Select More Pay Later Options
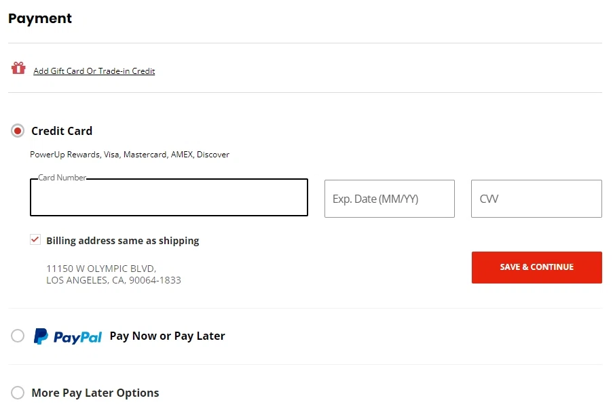 point(18,393)
